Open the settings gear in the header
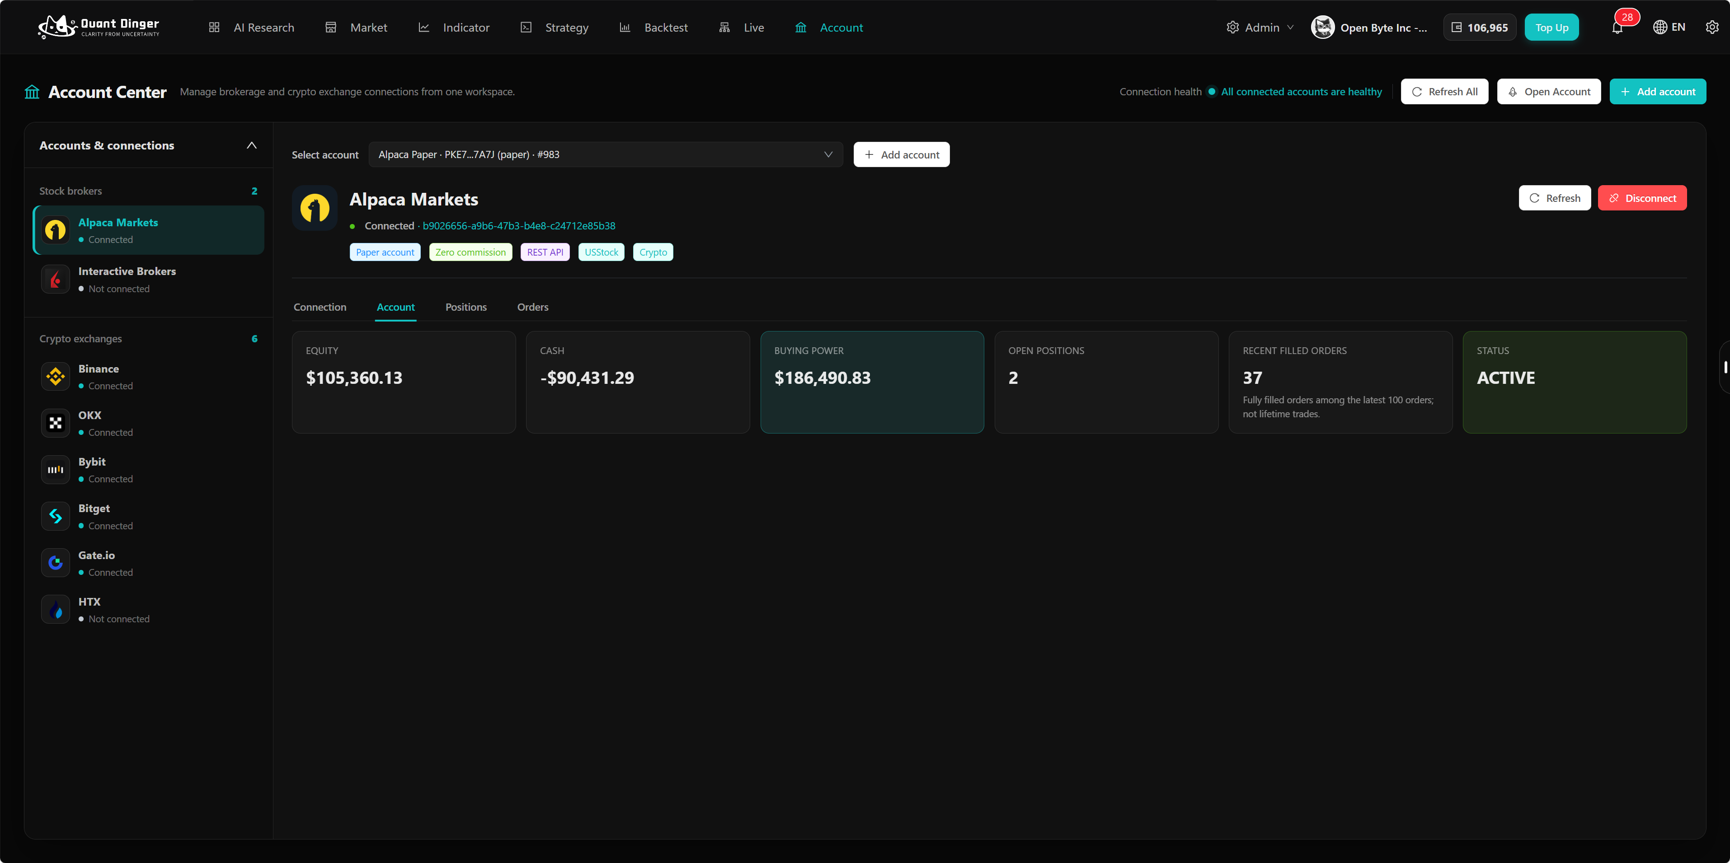This screenshot has width=1730, height=863. (x=1712, y=28)
